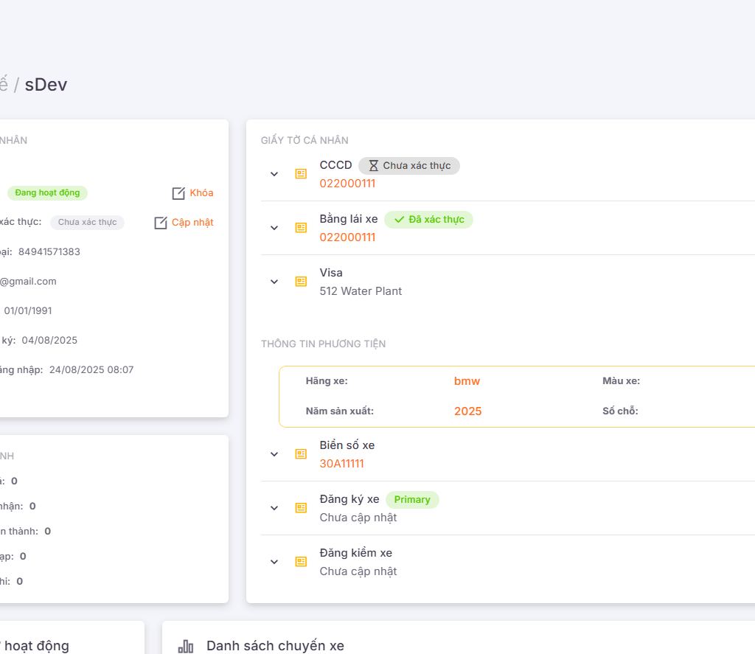This screenshot has width=755, height=654.
Task: Expand the Visa row chevron
Action: point(274,282)
